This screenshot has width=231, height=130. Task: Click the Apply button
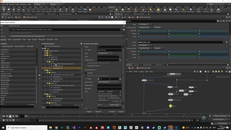tap(89, 112)
